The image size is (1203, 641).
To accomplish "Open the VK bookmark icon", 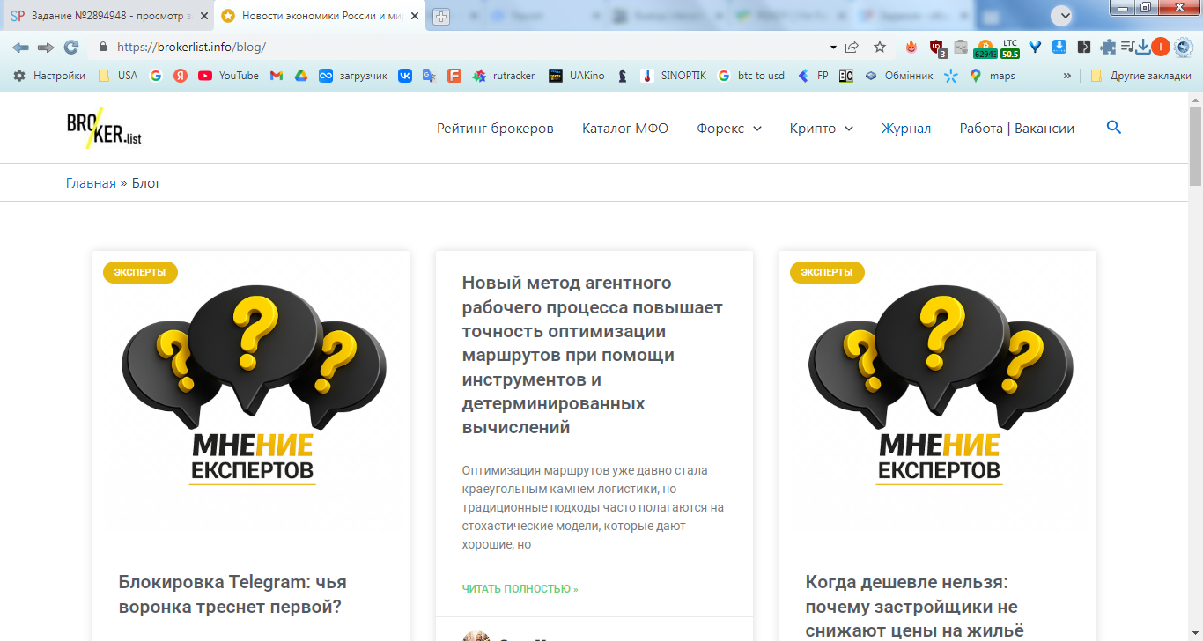I will click(x=405, y=76).
